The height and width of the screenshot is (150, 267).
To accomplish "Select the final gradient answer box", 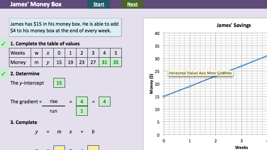I will coord(104,101).
